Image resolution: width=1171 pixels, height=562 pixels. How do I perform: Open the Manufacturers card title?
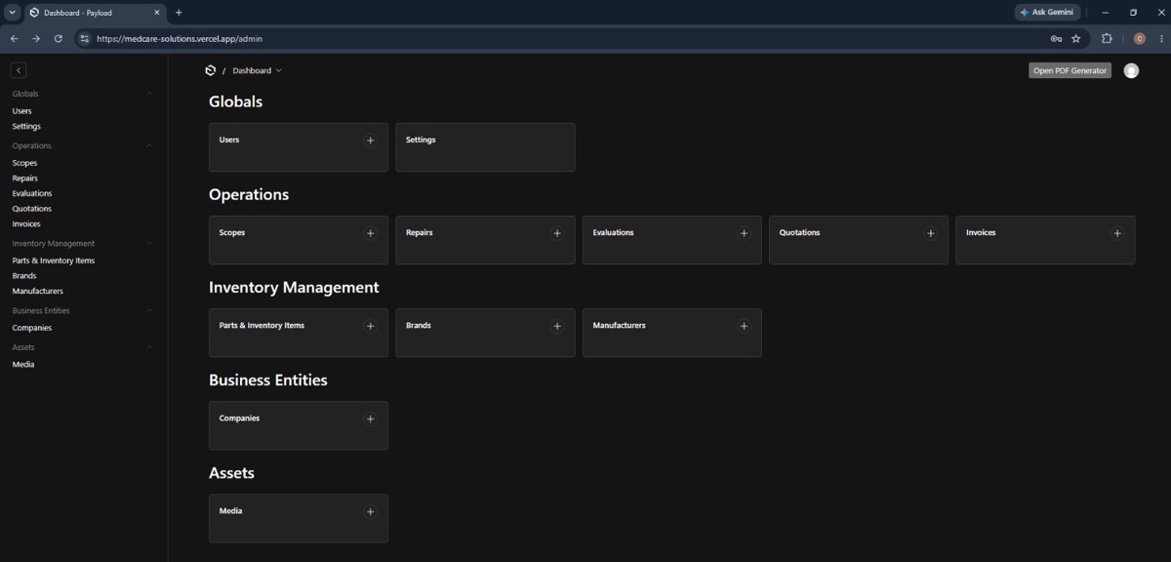click(619, 326)
